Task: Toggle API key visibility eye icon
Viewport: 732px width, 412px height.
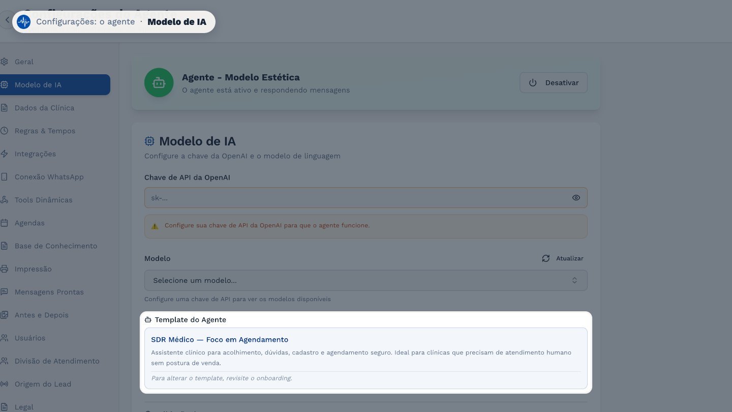Action: coord(576,198)
